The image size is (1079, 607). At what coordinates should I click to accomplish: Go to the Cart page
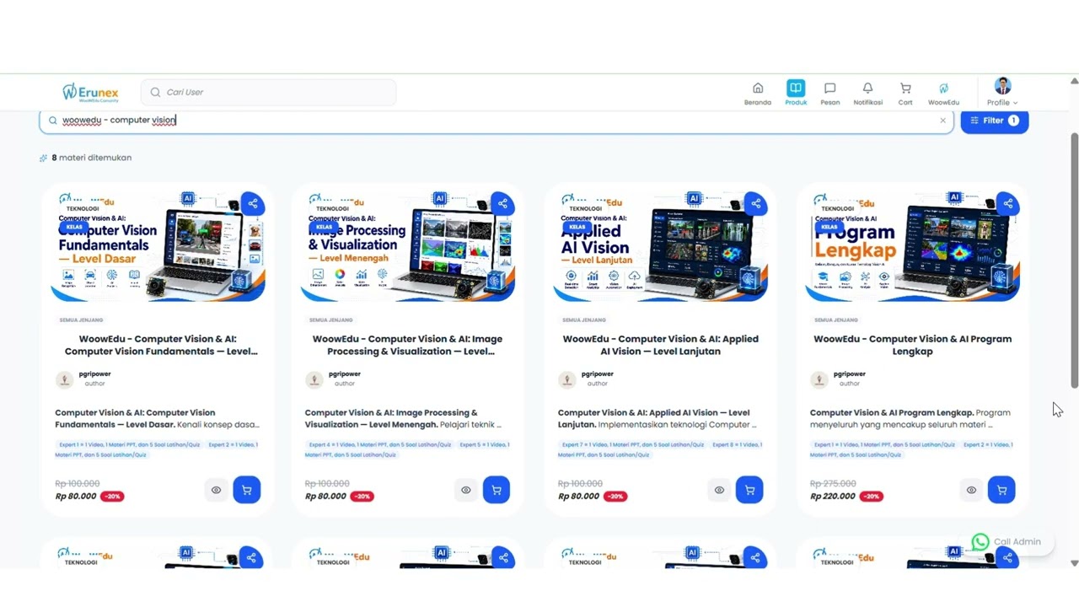tap(905, 93)
